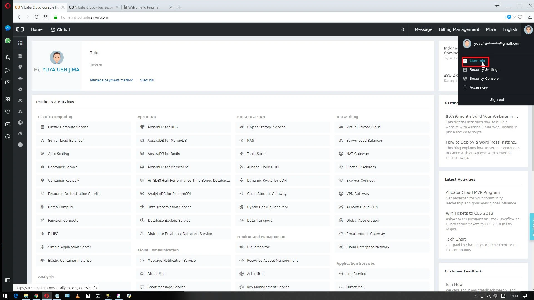Image resolution: width=534 pixels, height=300 pixels.
Task: Close the Alibaba Cloud Console tab
Action: point(63,7)
